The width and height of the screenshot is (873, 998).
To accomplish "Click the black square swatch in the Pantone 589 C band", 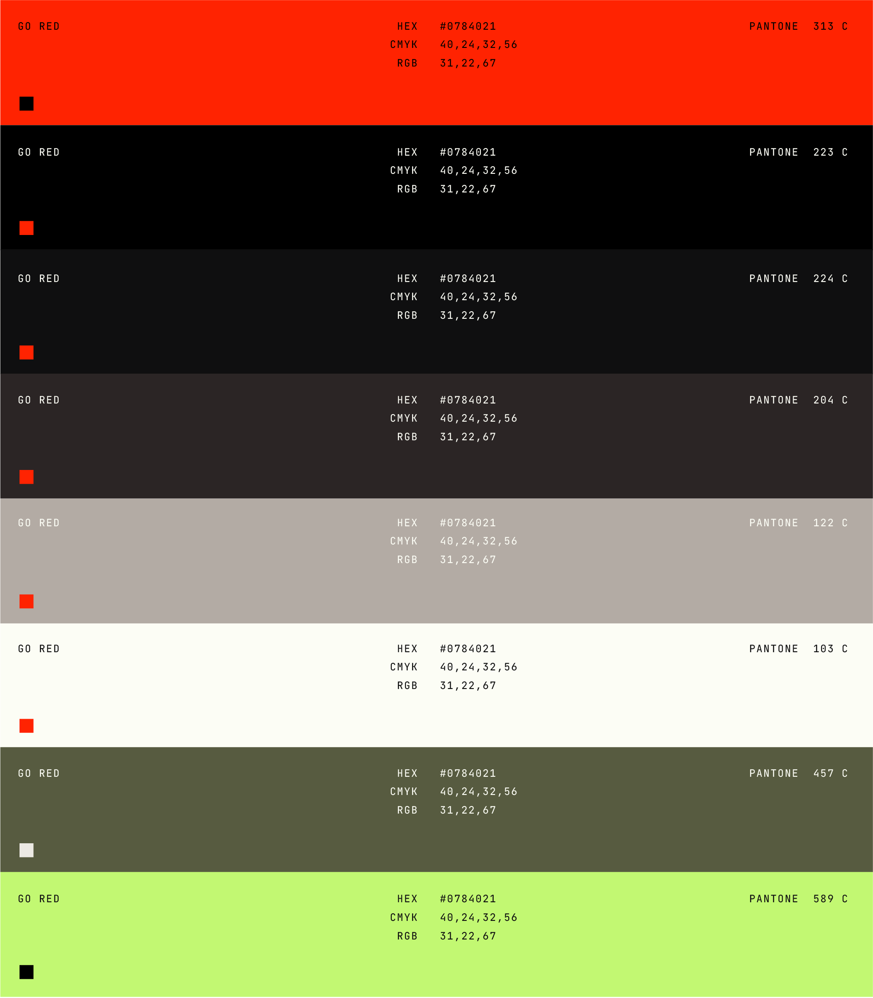I will [26, 972].
